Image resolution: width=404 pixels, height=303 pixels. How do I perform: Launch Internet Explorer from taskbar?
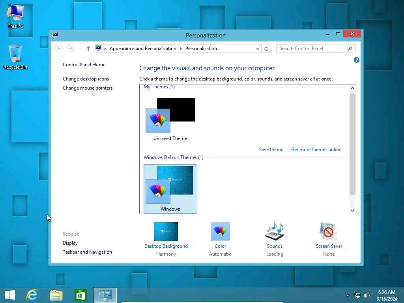[x=32, y=295]
